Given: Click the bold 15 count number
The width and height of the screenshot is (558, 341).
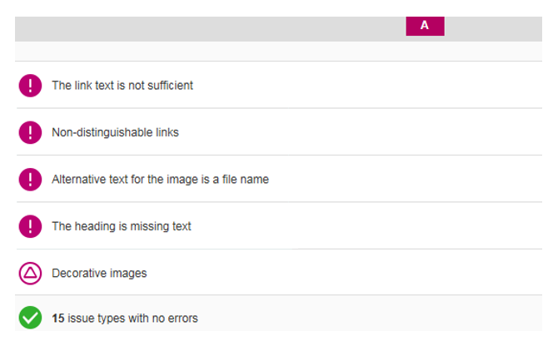Looking at the screenshot, I should coord(58,319).
